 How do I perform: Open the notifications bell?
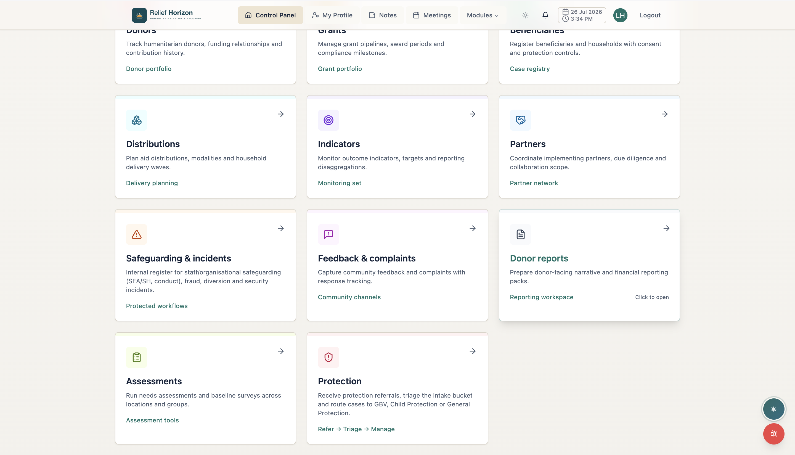tap(545, 15)
